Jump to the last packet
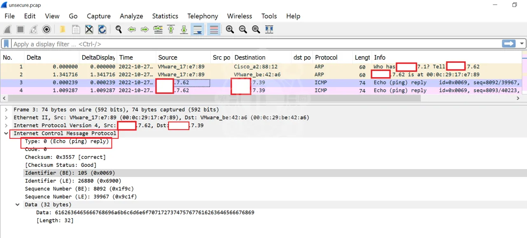527x238 pixels. point(184,30)
